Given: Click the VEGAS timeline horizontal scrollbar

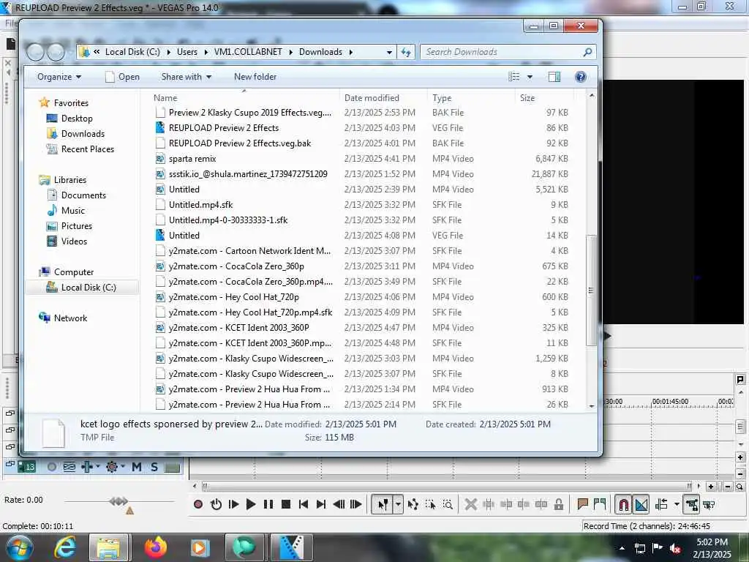Looking at the screenshot, I should [446, 486].
